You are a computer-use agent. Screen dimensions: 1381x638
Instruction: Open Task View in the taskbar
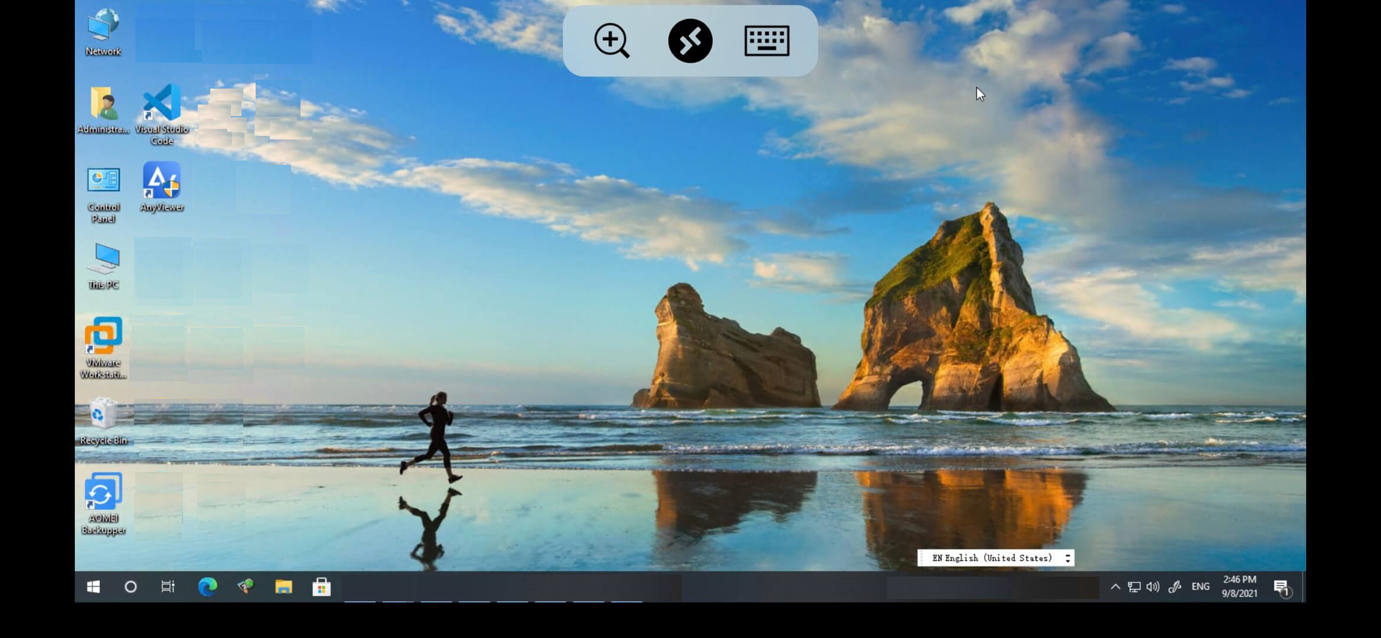(x=168, y=587)
